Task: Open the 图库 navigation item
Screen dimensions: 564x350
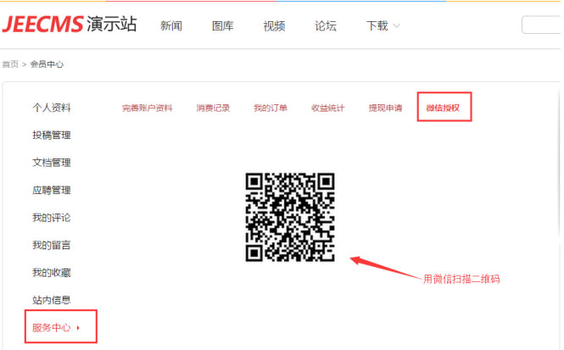Action: tap(223, 26)
